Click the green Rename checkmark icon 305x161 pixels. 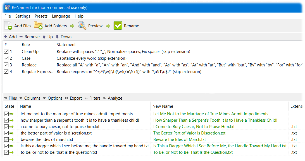tap(118, 25)
